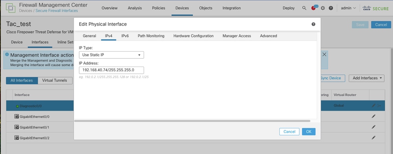
Task: Open the Integration menu
Action: [232, 8]
